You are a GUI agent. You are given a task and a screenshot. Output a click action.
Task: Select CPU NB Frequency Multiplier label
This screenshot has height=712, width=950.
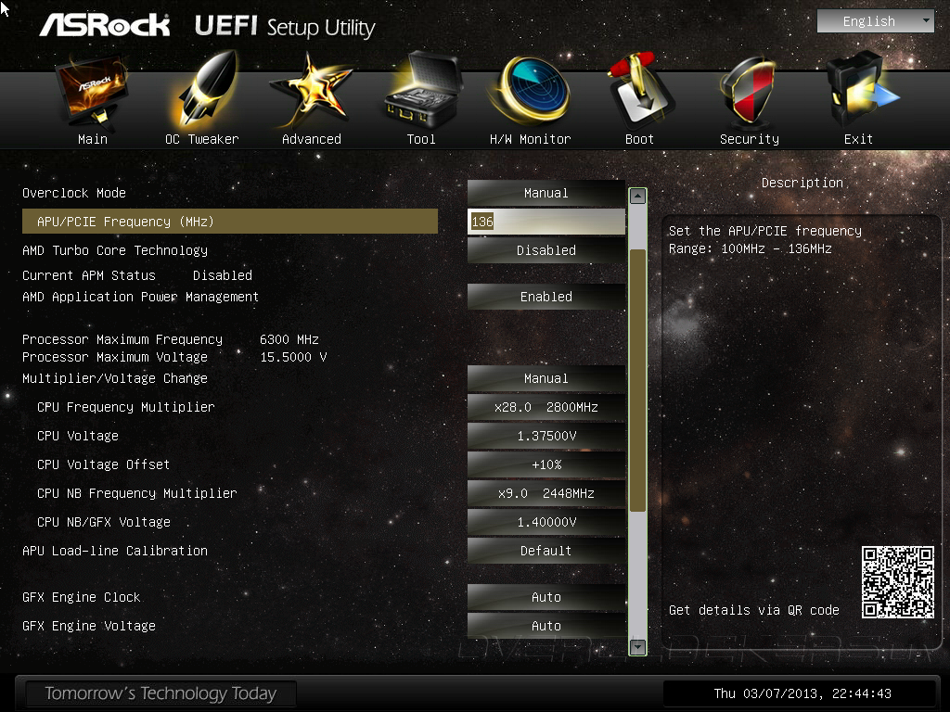137,493
